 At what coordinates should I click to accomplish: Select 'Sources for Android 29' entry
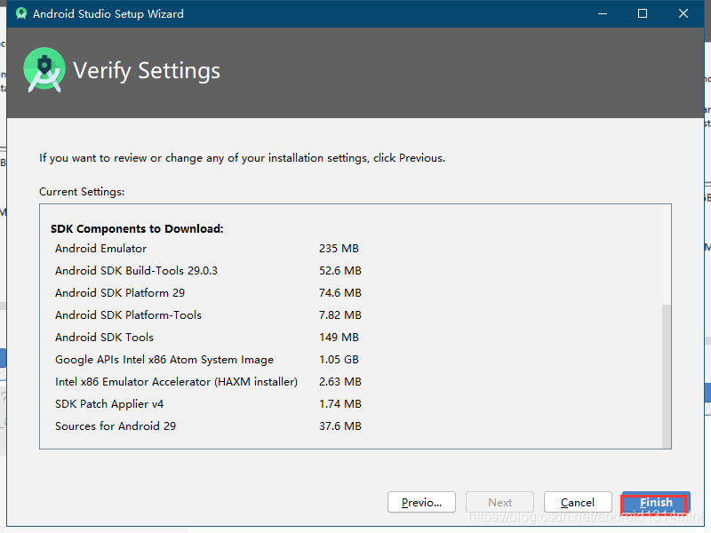tap(116, 426)
